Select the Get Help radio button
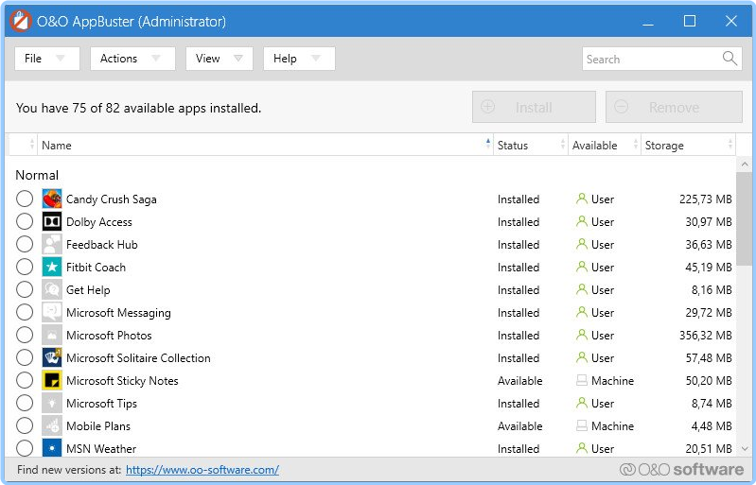The height and width of the screenshot is (485, 756). (25, 290)
